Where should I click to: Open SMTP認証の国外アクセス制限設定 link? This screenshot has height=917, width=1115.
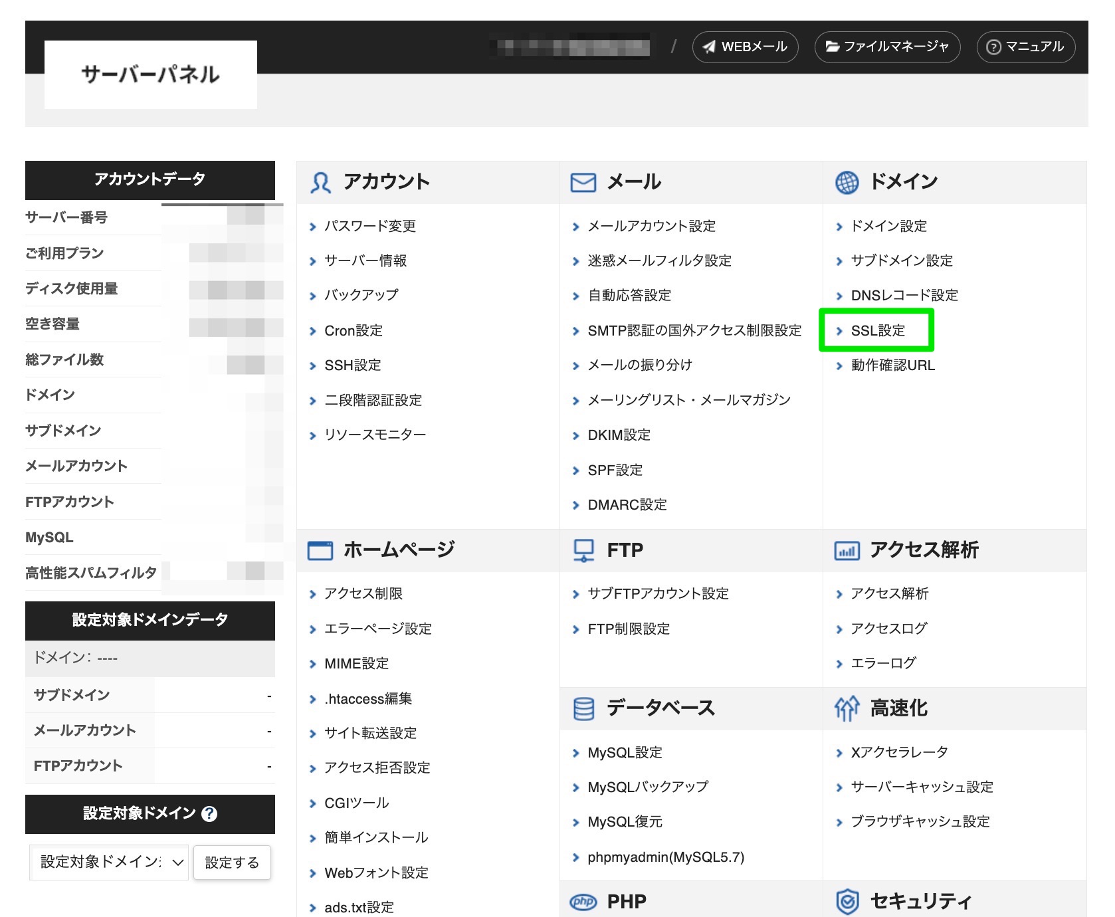pos(695,330)
